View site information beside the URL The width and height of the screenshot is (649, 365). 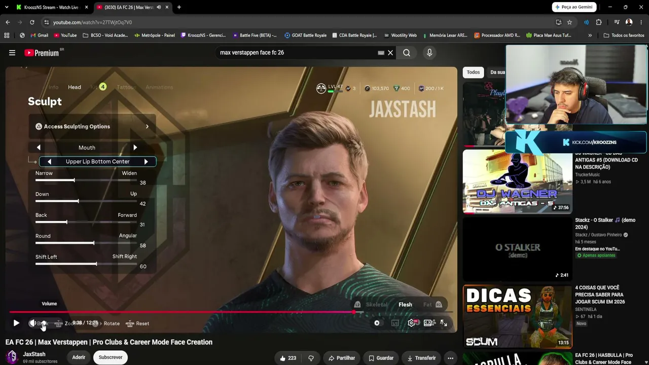(x=47, y=22)
